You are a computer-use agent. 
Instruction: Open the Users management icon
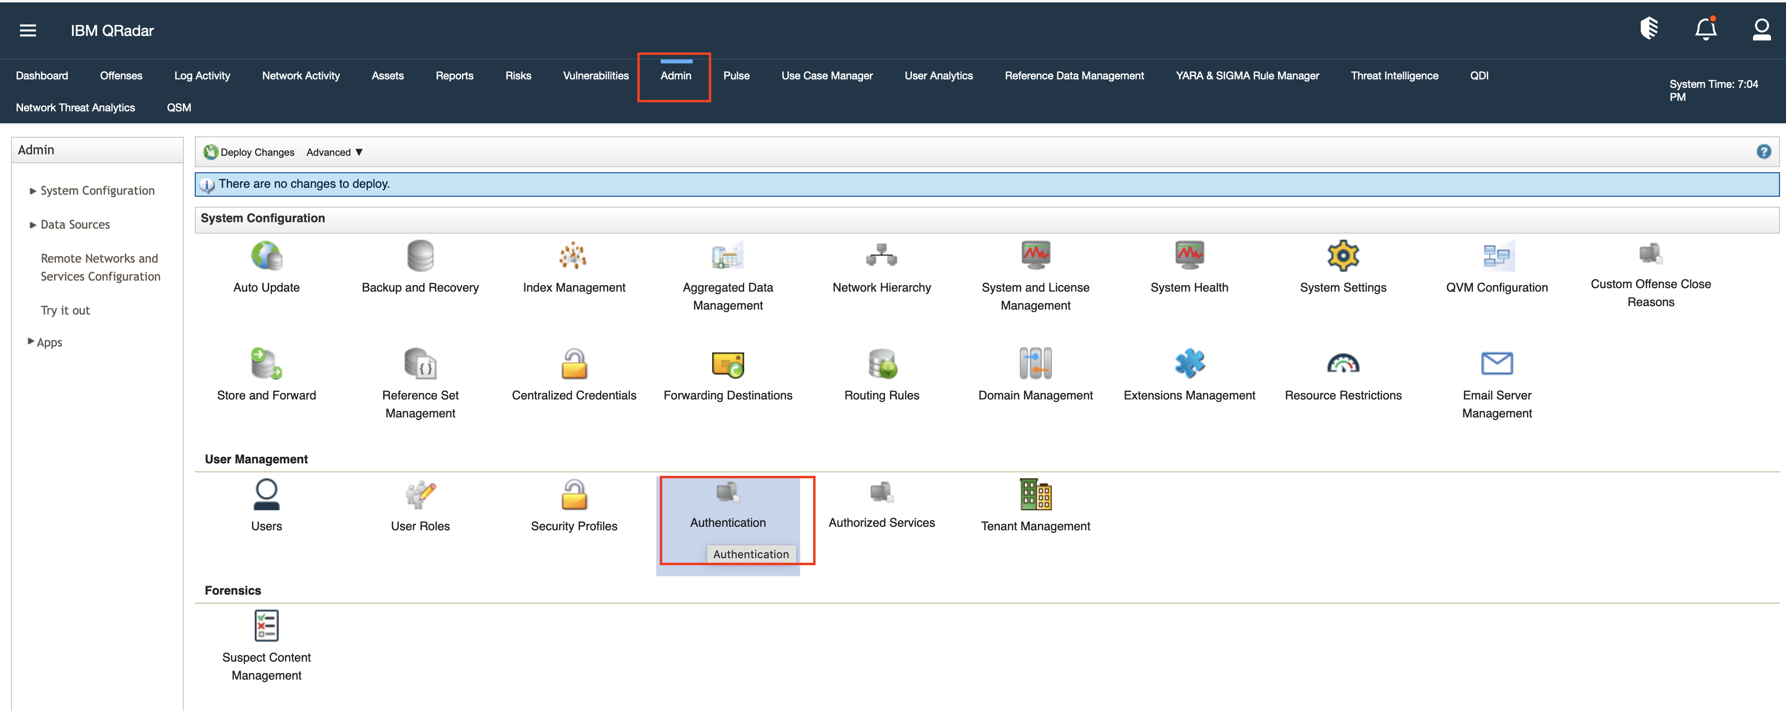[266, 493]
